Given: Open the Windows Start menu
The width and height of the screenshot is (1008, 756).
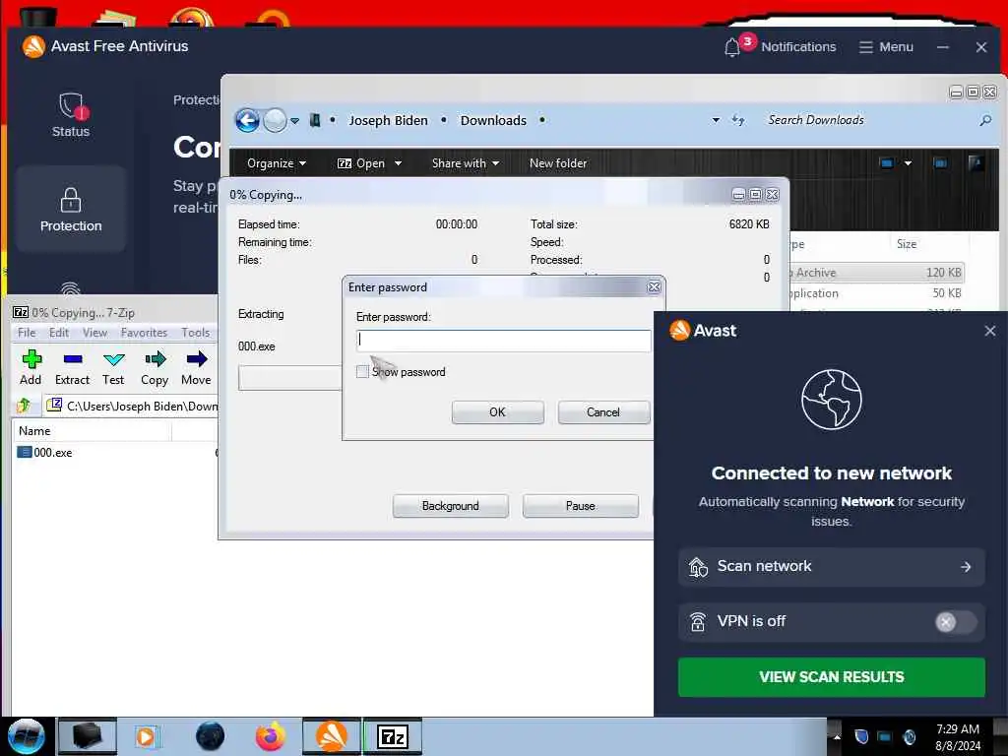Looking at the screenshot, I should point(26,736).
